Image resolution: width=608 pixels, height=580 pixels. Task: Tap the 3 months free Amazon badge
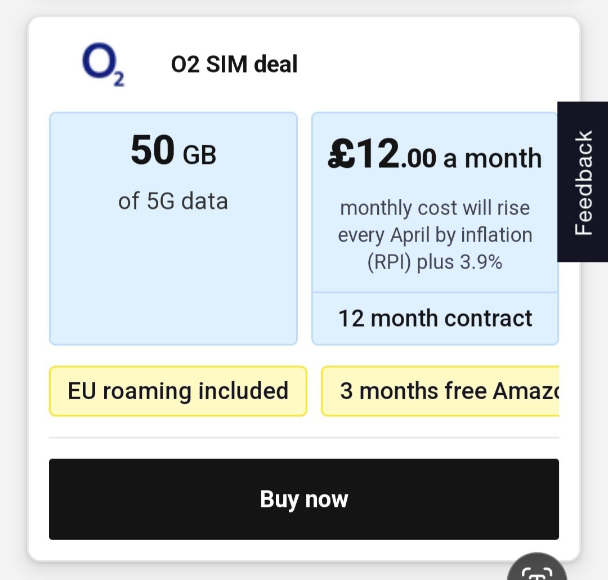[x=440, y=391]
